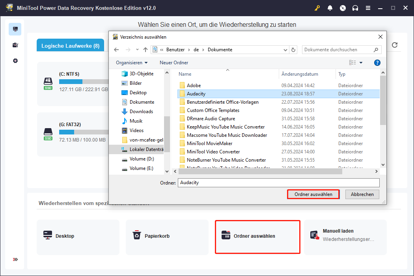This screenshot has height=276, width=414.
Task: Click Ordner auswählen card in main window
Action: pos(257,237)
